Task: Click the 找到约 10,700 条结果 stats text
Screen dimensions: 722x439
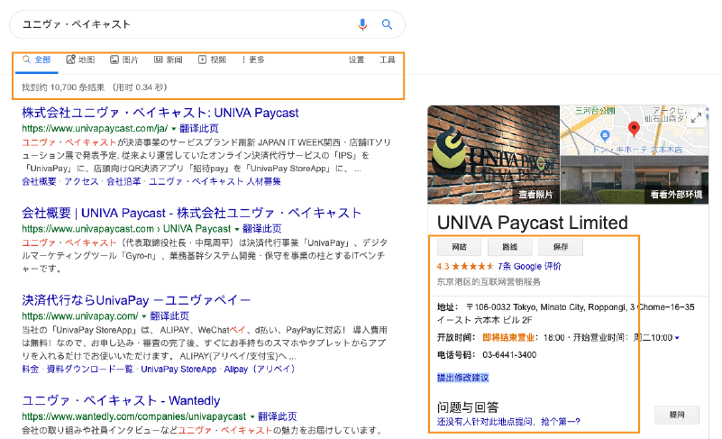Action: pyautogui.click(x=95, y=87)
